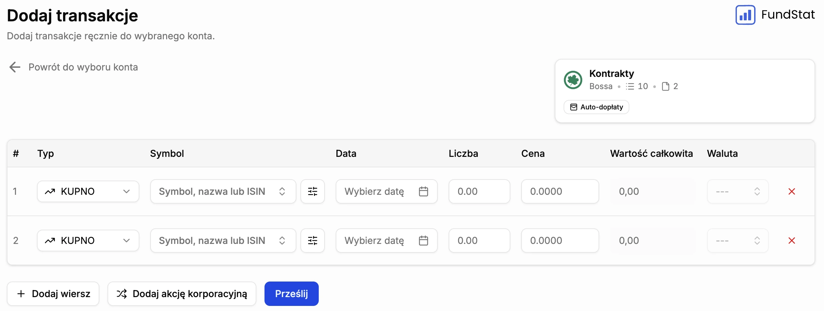824x311 pixels.
Task: Click Dodaj akcję korporacyjną button
Action: [x=182, y=294]
